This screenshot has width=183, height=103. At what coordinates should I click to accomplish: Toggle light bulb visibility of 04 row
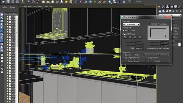click(8, 25)
